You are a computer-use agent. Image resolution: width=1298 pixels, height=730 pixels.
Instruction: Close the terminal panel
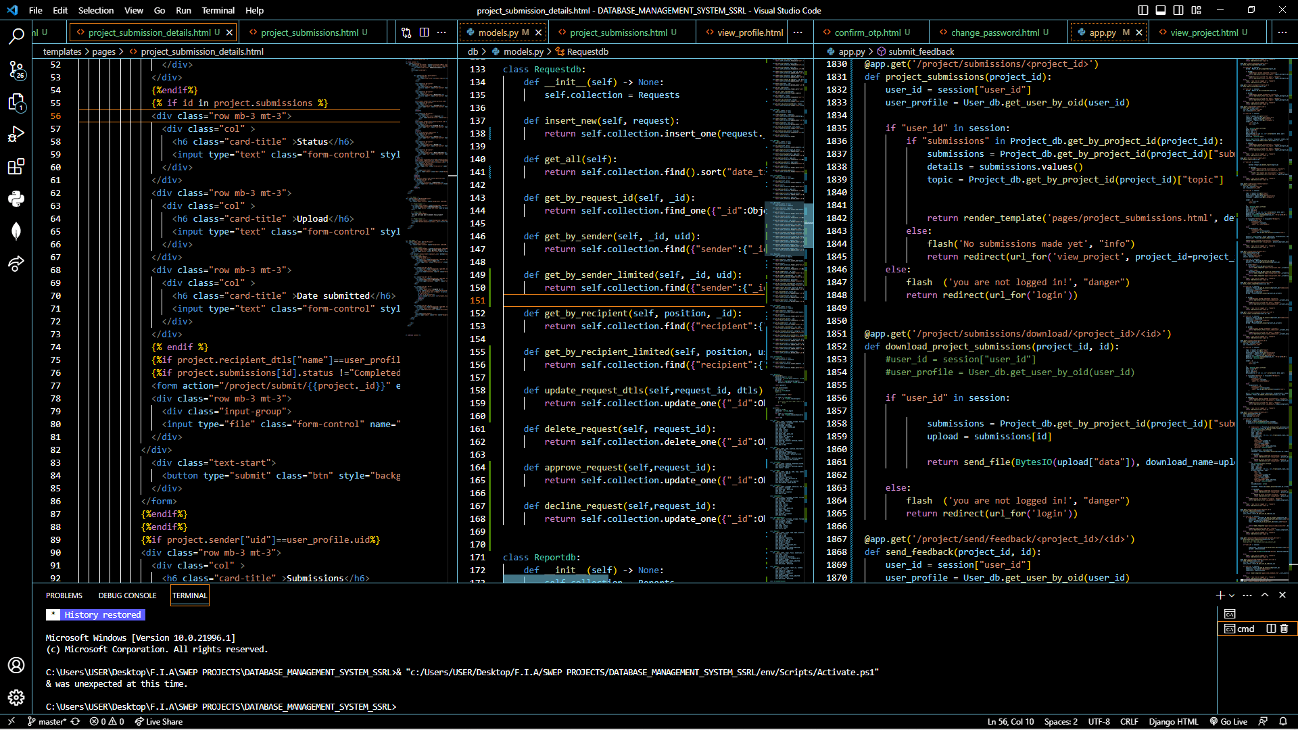tap(1282, 595)
